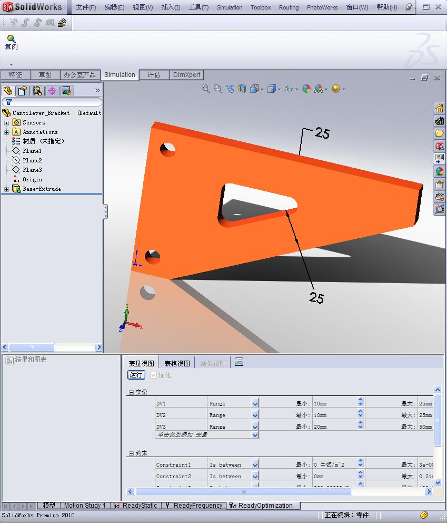Click the Previous View icon
Viewport: 447px width, 523px height.
pos(230,89)
